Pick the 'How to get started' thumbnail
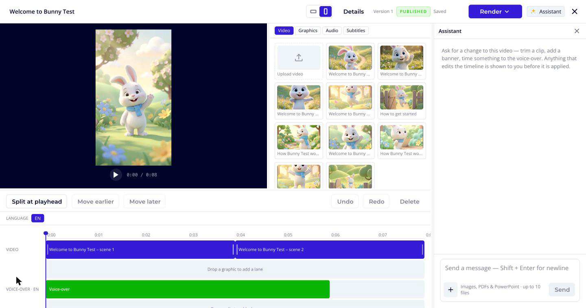This screenshot has height=308, width=586. point(402,101)
